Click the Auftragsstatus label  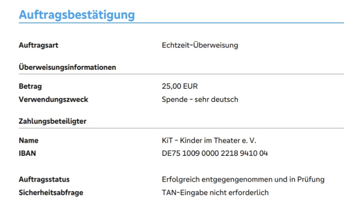(x=44, y=179)
